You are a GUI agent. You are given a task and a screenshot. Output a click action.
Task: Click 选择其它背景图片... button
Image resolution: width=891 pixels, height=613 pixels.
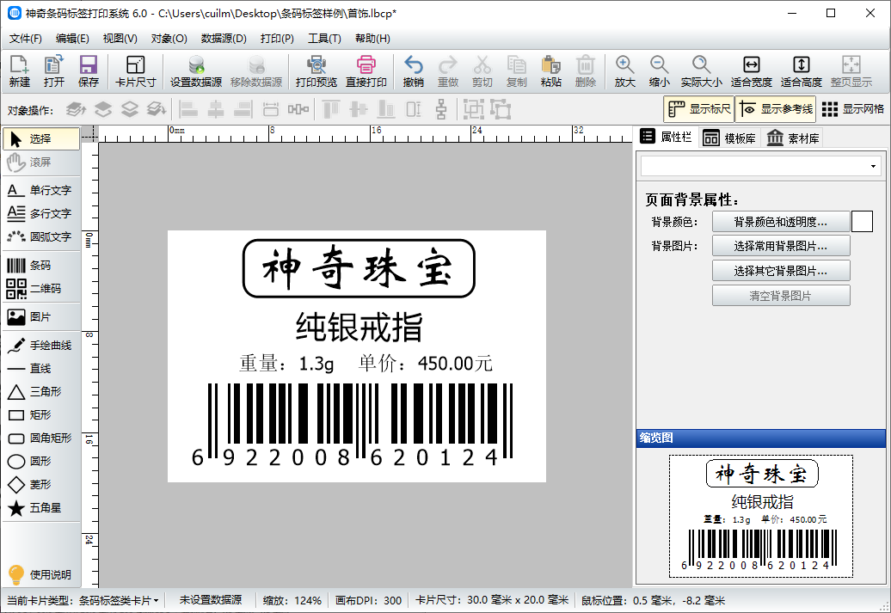pos(781,271)
